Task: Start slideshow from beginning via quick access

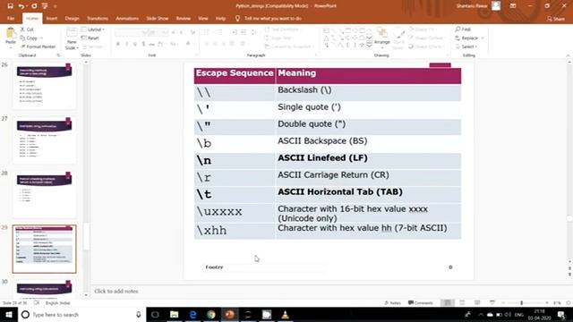Action: point(45,6)
